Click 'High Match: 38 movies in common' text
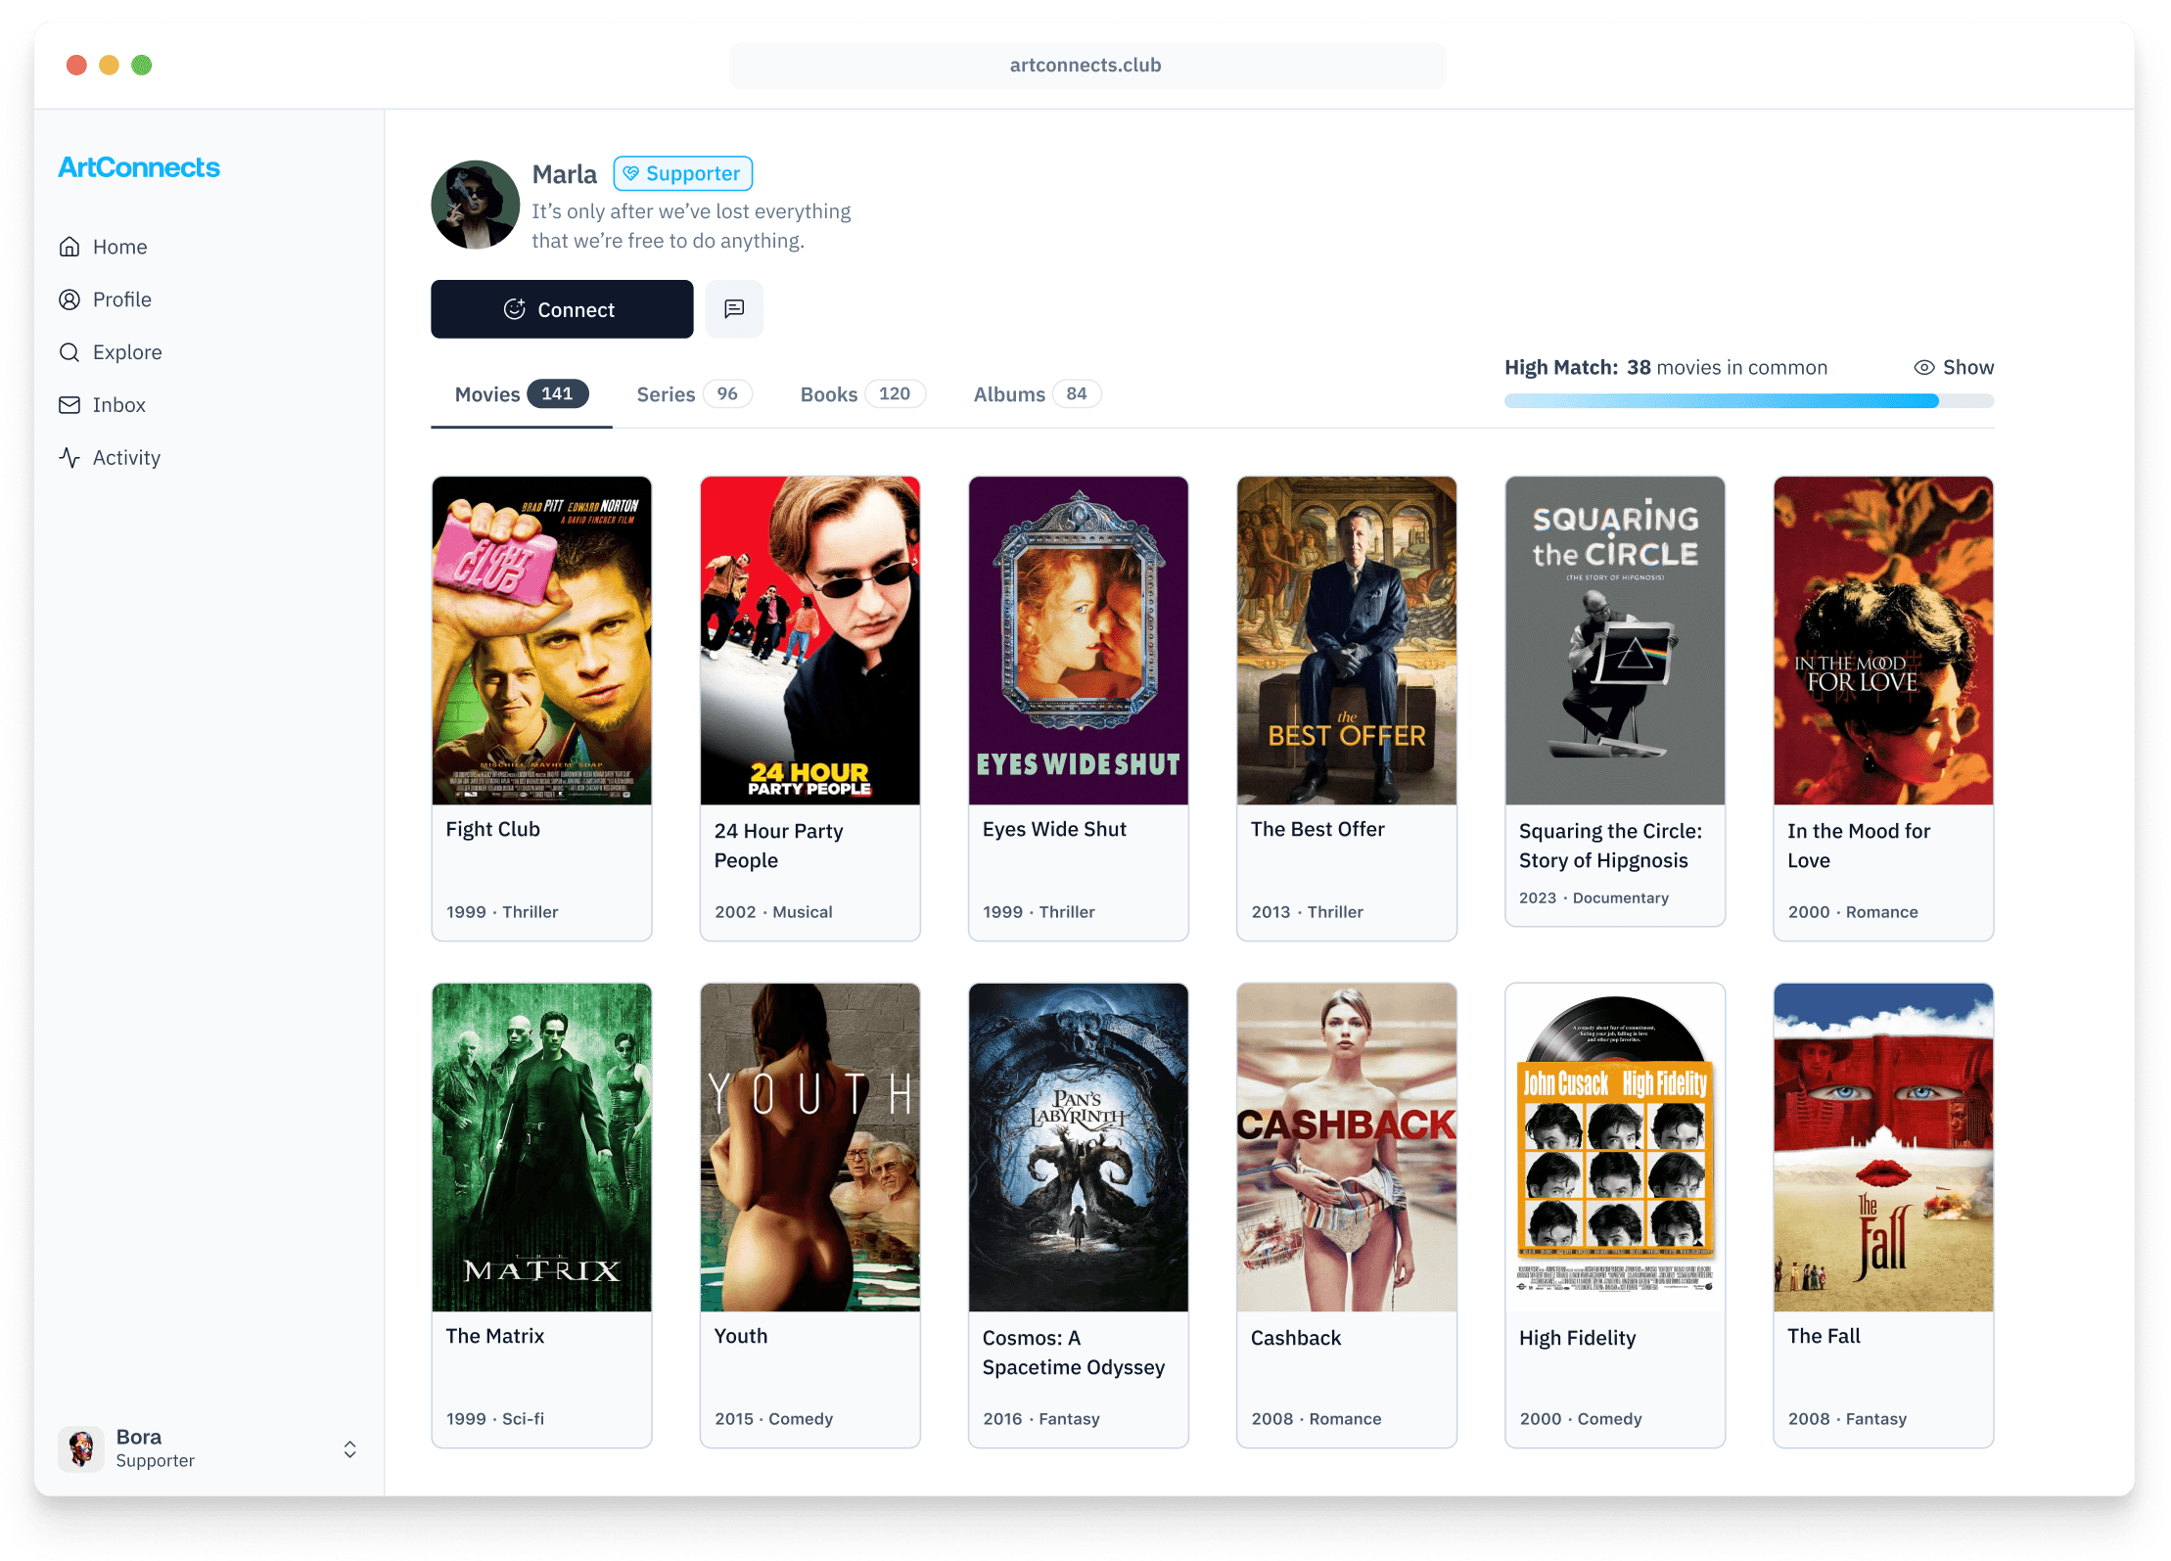This screenshot has width=2171, height=1561. coord(1666,367)
